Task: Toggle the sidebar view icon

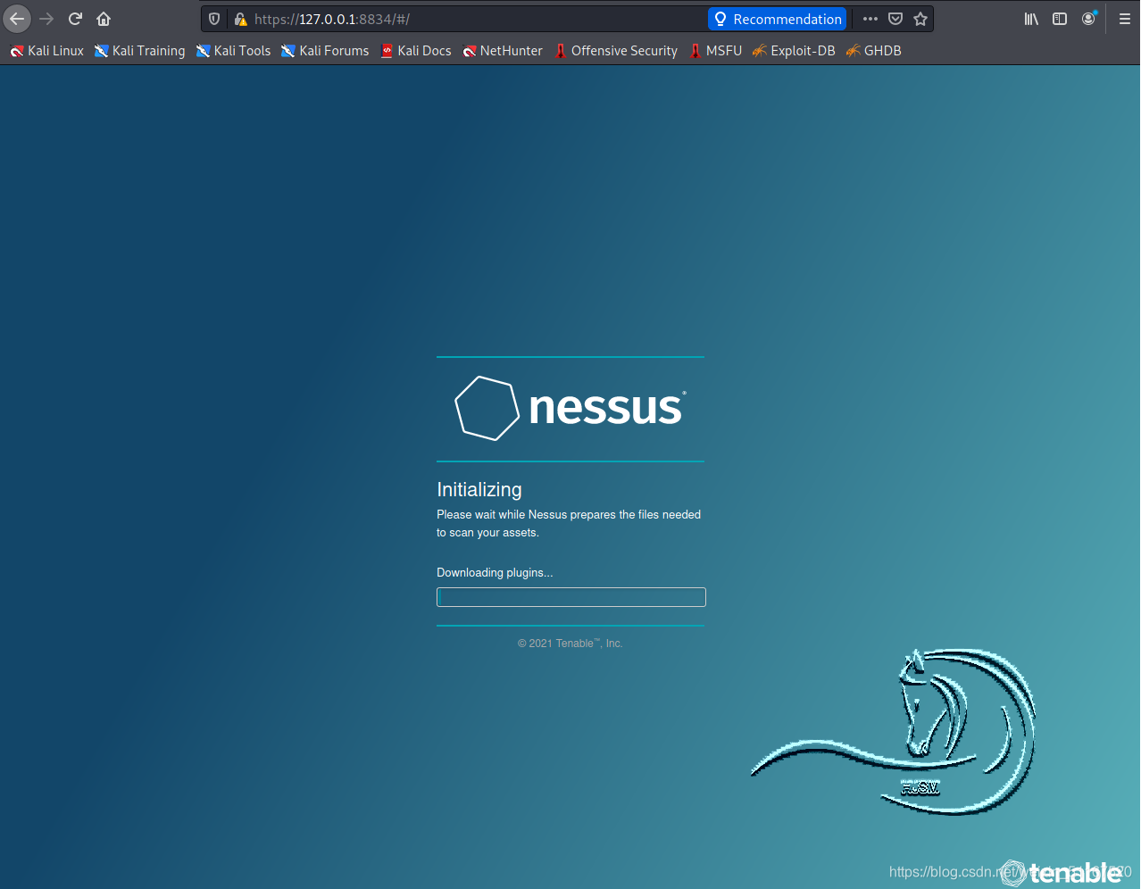Action: [x=1060, y=19]
